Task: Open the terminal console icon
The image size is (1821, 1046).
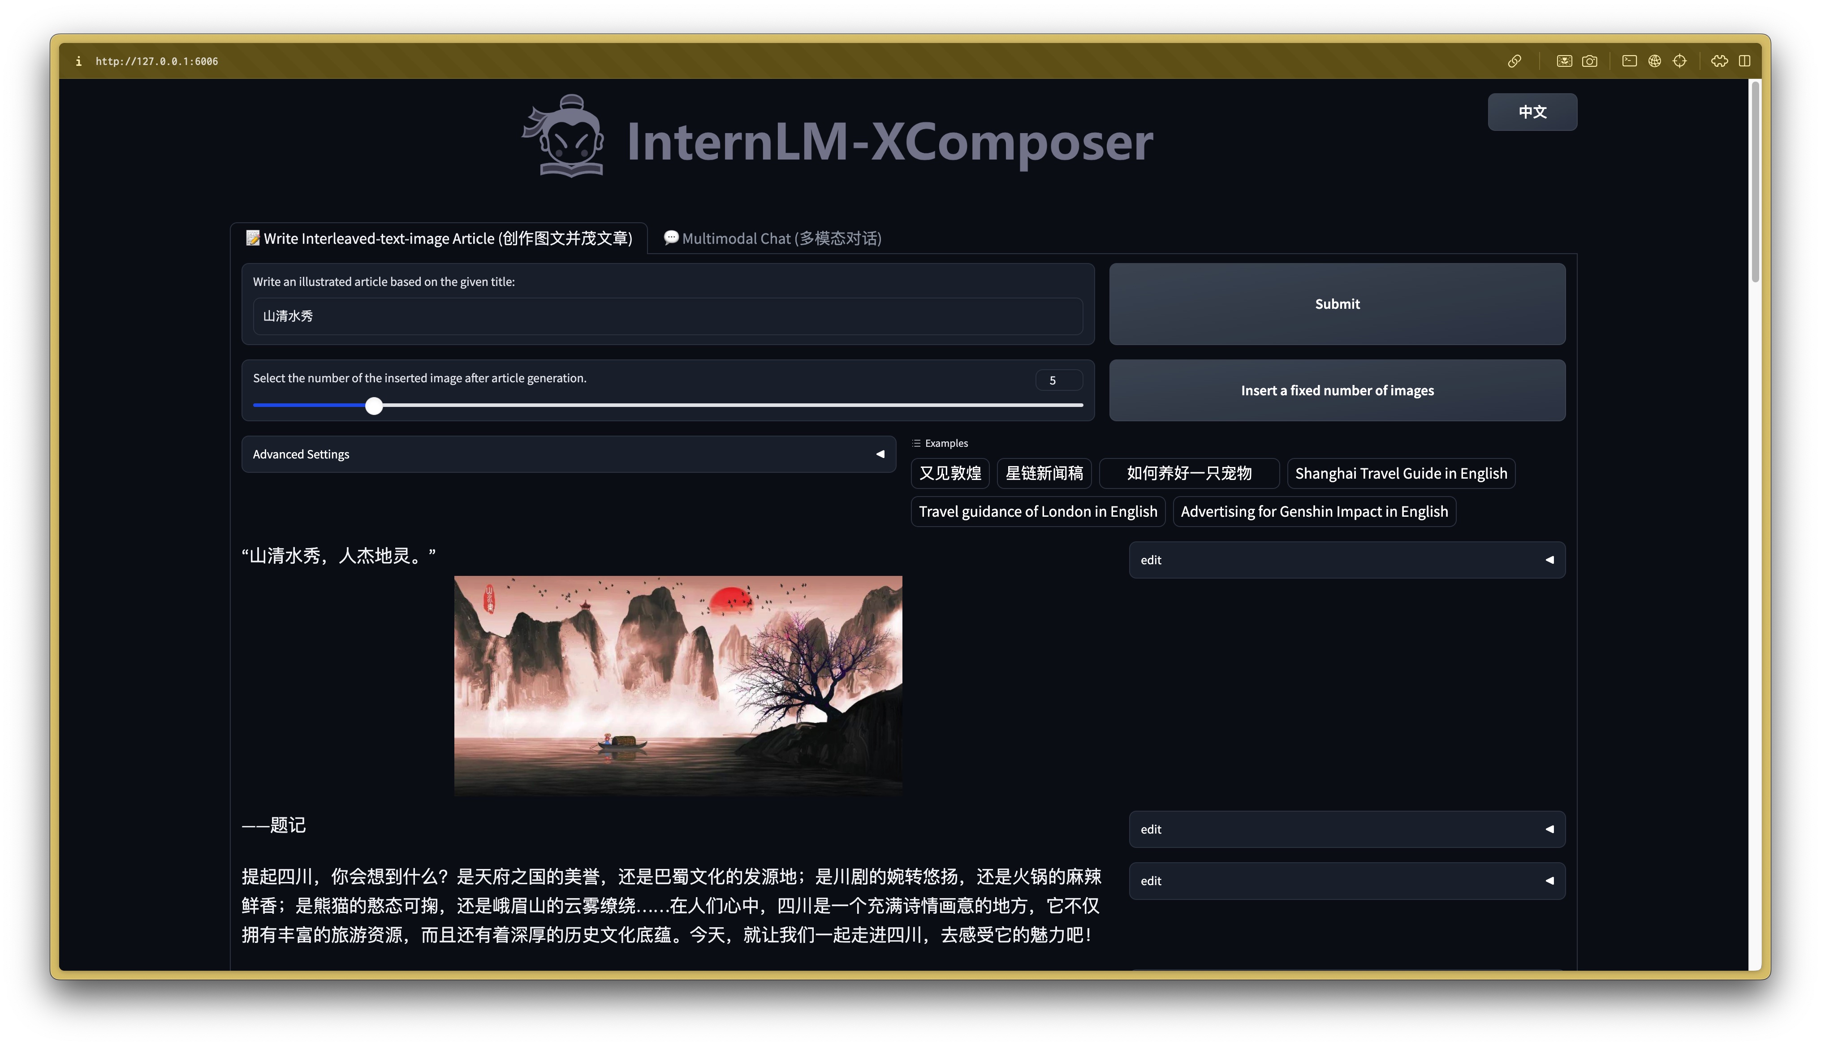Action: [1629, 61]
